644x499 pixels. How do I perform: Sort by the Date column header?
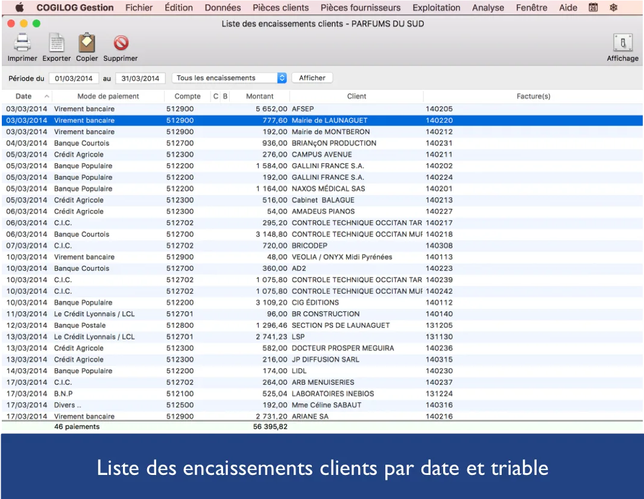click(27, 96)
